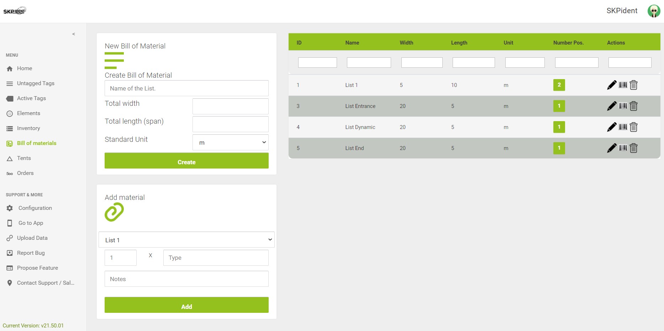This screenshot has height=331, width=664.
Task: Open the Inventory menu item
Action: coord(28,128)
